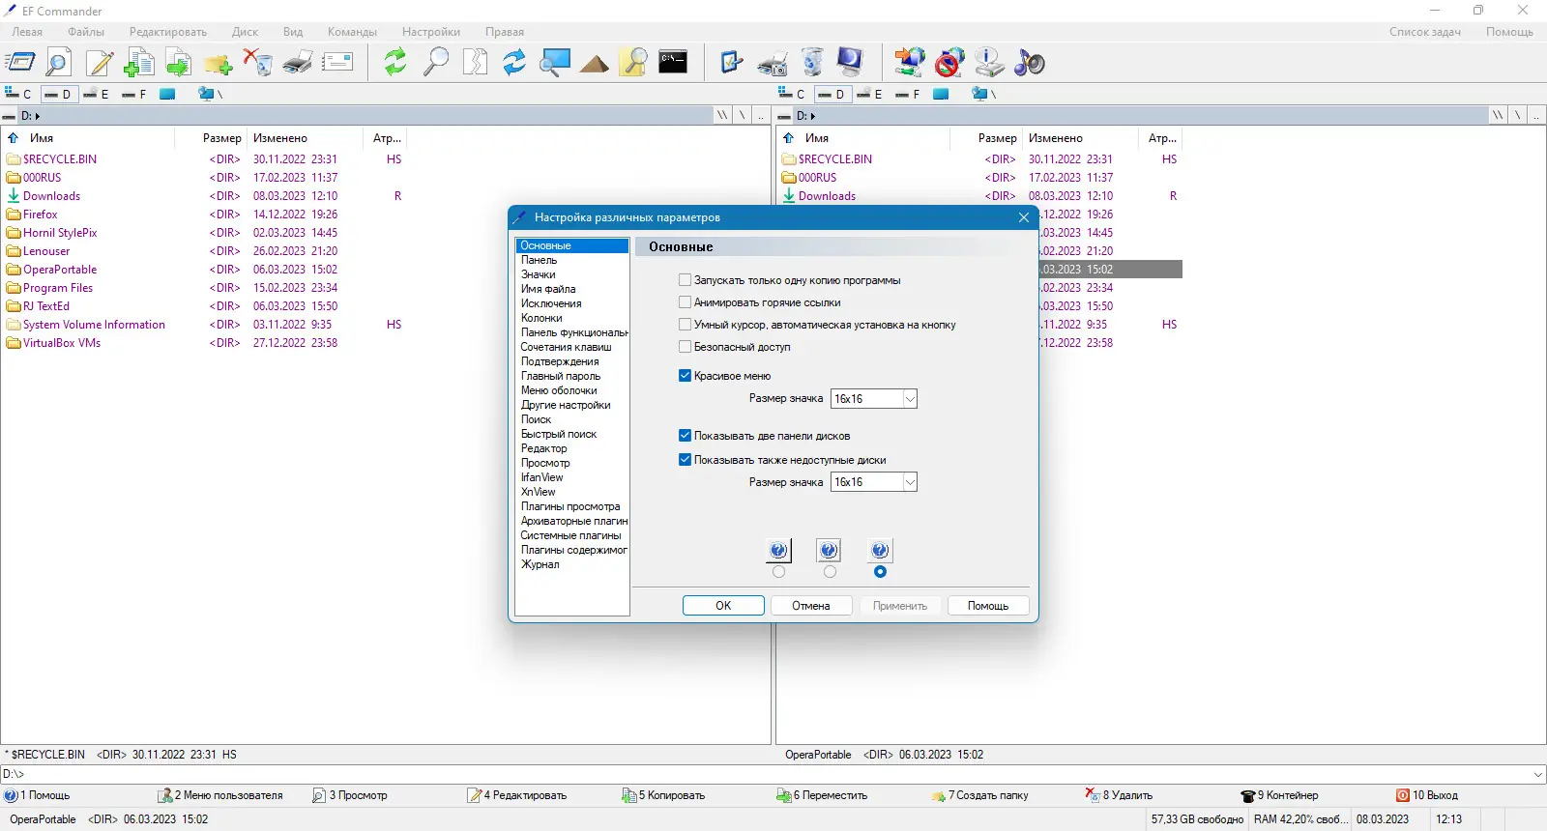Image resolution: width=1547 pixels, height=831 pixels.
Task: Click the music note and speaker icon
Action: tap(1029, 63)
